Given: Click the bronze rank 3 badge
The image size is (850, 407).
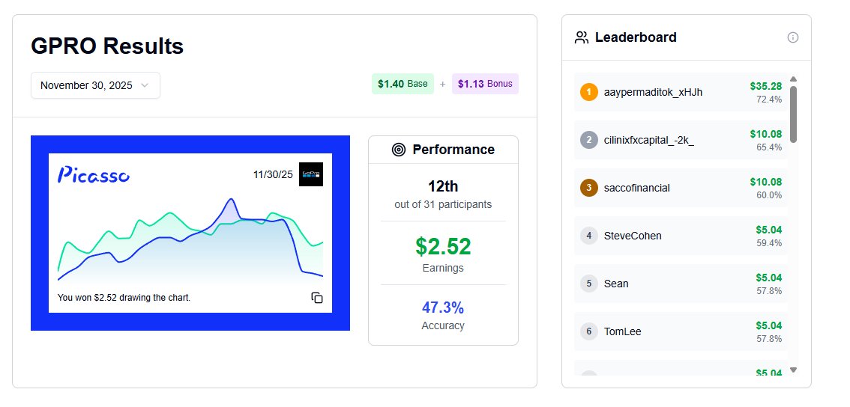Looking at the screenshot, I should coord(588,188).
